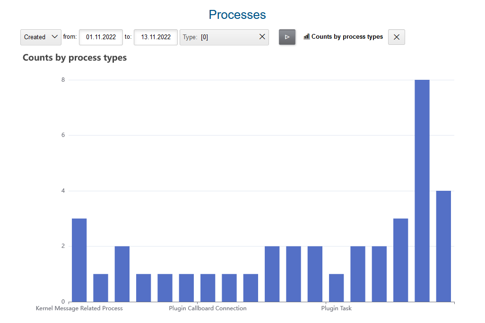Click the bar chart icon beside Counts by process types
Image resolution: width=485 pixels, height=323 pixels.
tap(306, 36)
